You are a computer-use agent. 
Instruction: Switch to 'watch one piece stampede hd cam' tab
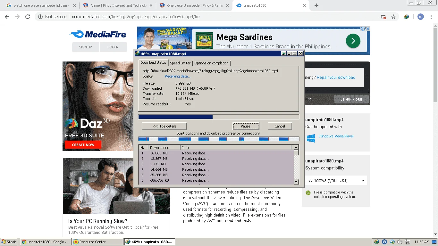click(41, 5)
